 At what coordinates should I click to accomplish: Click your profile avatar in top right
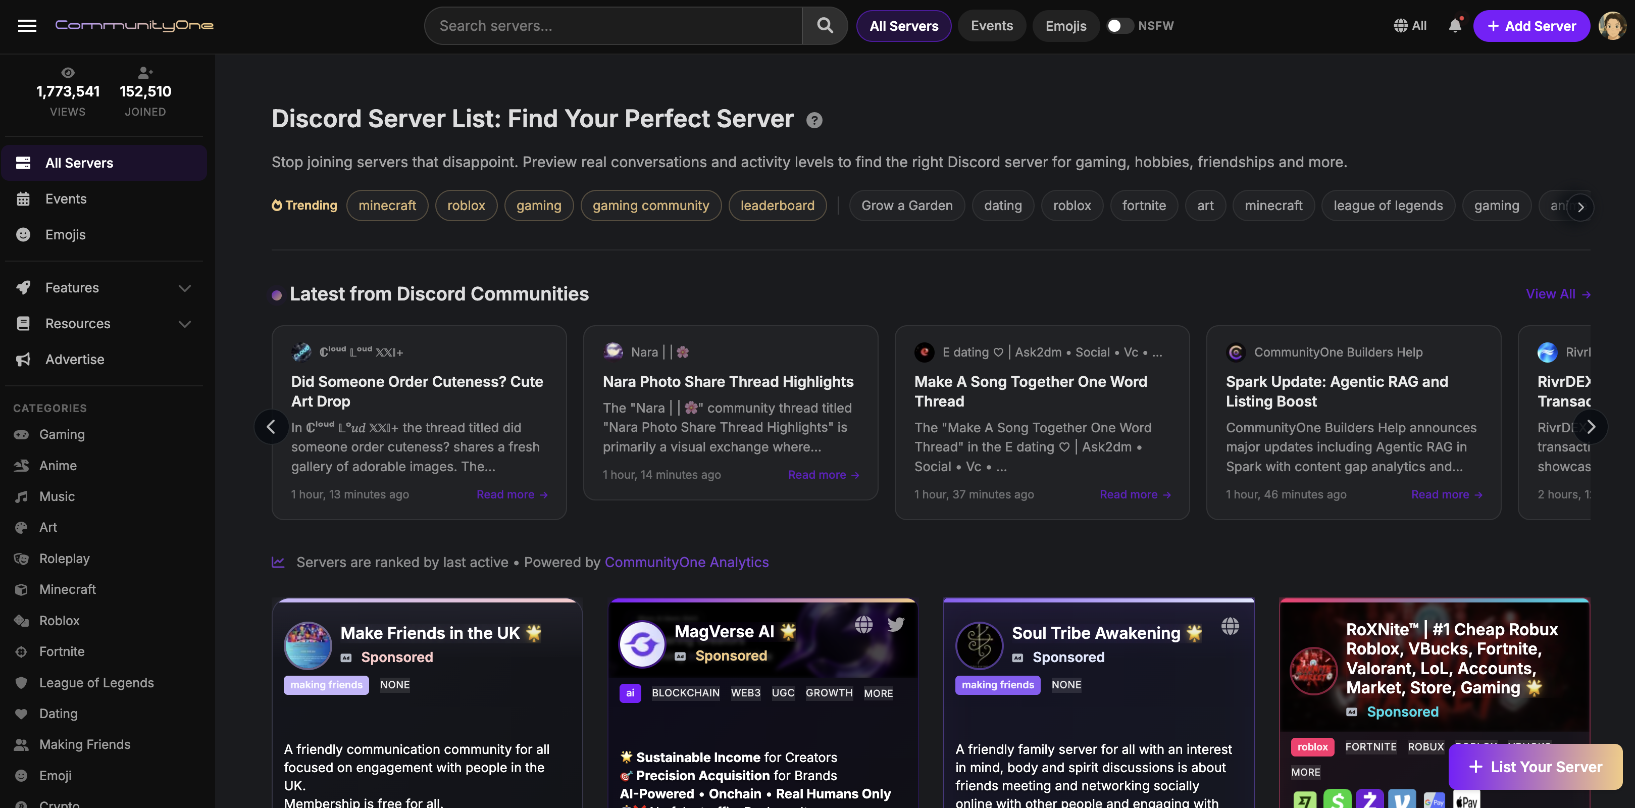click(1613, 25)
